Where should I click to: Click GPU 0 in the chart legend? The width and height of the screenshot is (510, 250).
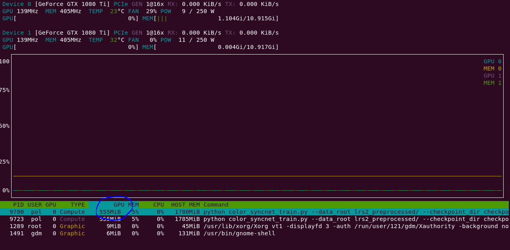pyautogui.click(x=492, y=61)
